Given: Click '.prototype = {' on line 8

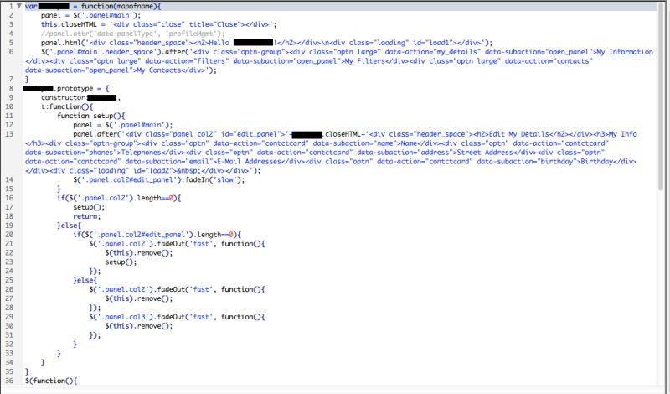Looking at the screenshot, I should (81, 88).
